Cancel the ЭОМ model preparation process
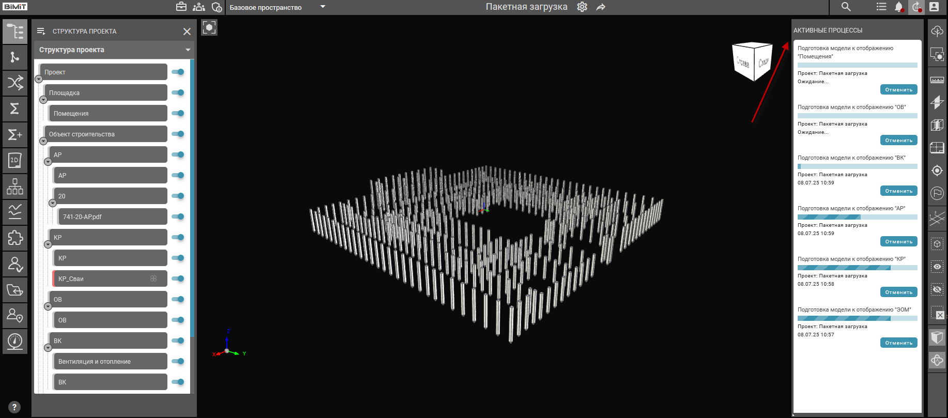 (x=898, y=343)
